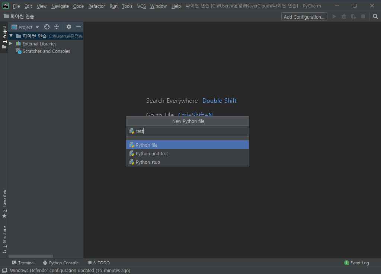The height and width of the screenshot is (274, 381).
Task: Choose 'Python file' in New Python file popup
Action: pyautogui.click(x=188, y=145)
